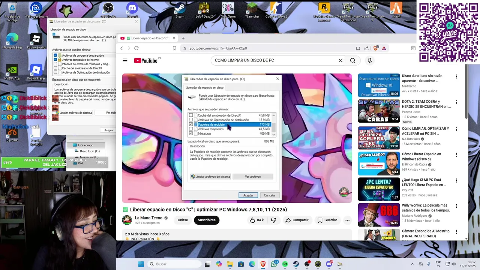Select Este equipo in Explorer tree
480x270 pixels.
click(85, 145)
